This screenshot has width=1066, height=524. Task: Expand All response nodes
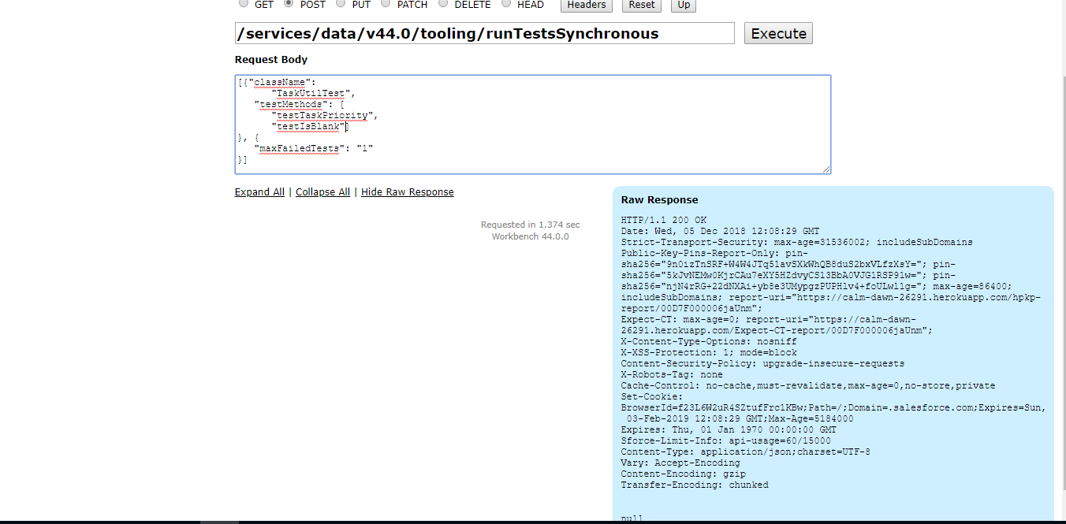259,192
